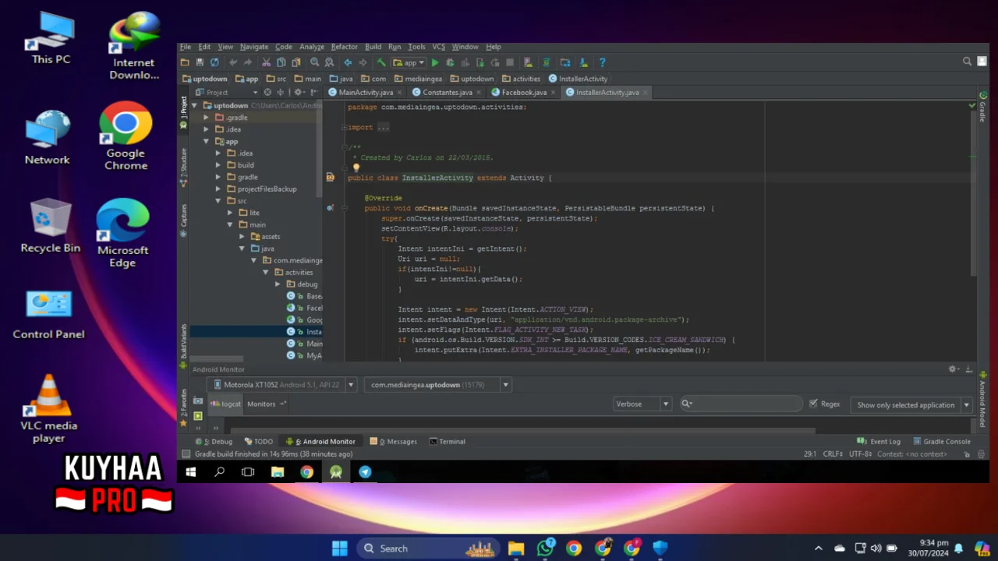This screenshot has width=998, height=561.
Task: Collapse the app folder in tree
Action: (207, 141)
